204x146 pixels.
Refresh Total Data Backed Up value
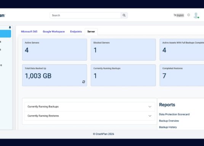click(84, 82)
